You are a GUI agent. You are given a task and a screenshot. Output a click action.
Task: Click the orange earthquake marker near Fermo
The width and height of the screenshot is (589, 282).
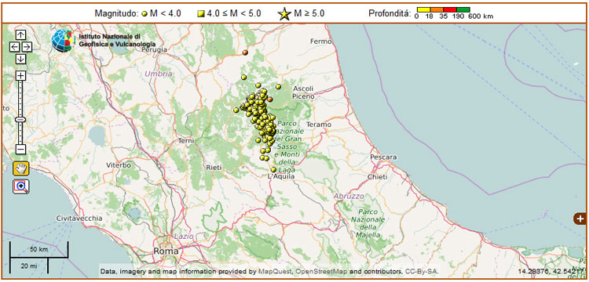click(245, 52)
